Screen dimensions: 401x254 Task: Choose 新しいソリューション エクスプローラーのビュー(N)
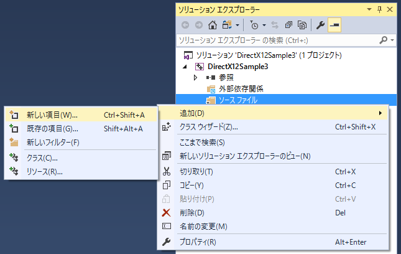(273, 156)
